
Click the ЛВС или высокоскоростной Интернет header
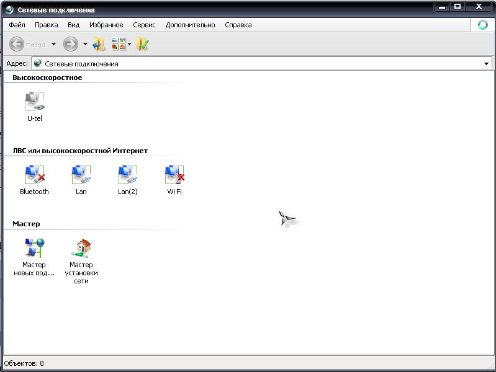80,151
